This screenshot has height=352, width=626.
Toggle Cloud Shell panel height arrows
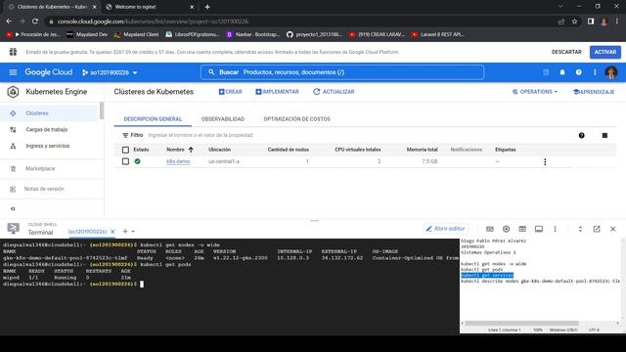580,229
